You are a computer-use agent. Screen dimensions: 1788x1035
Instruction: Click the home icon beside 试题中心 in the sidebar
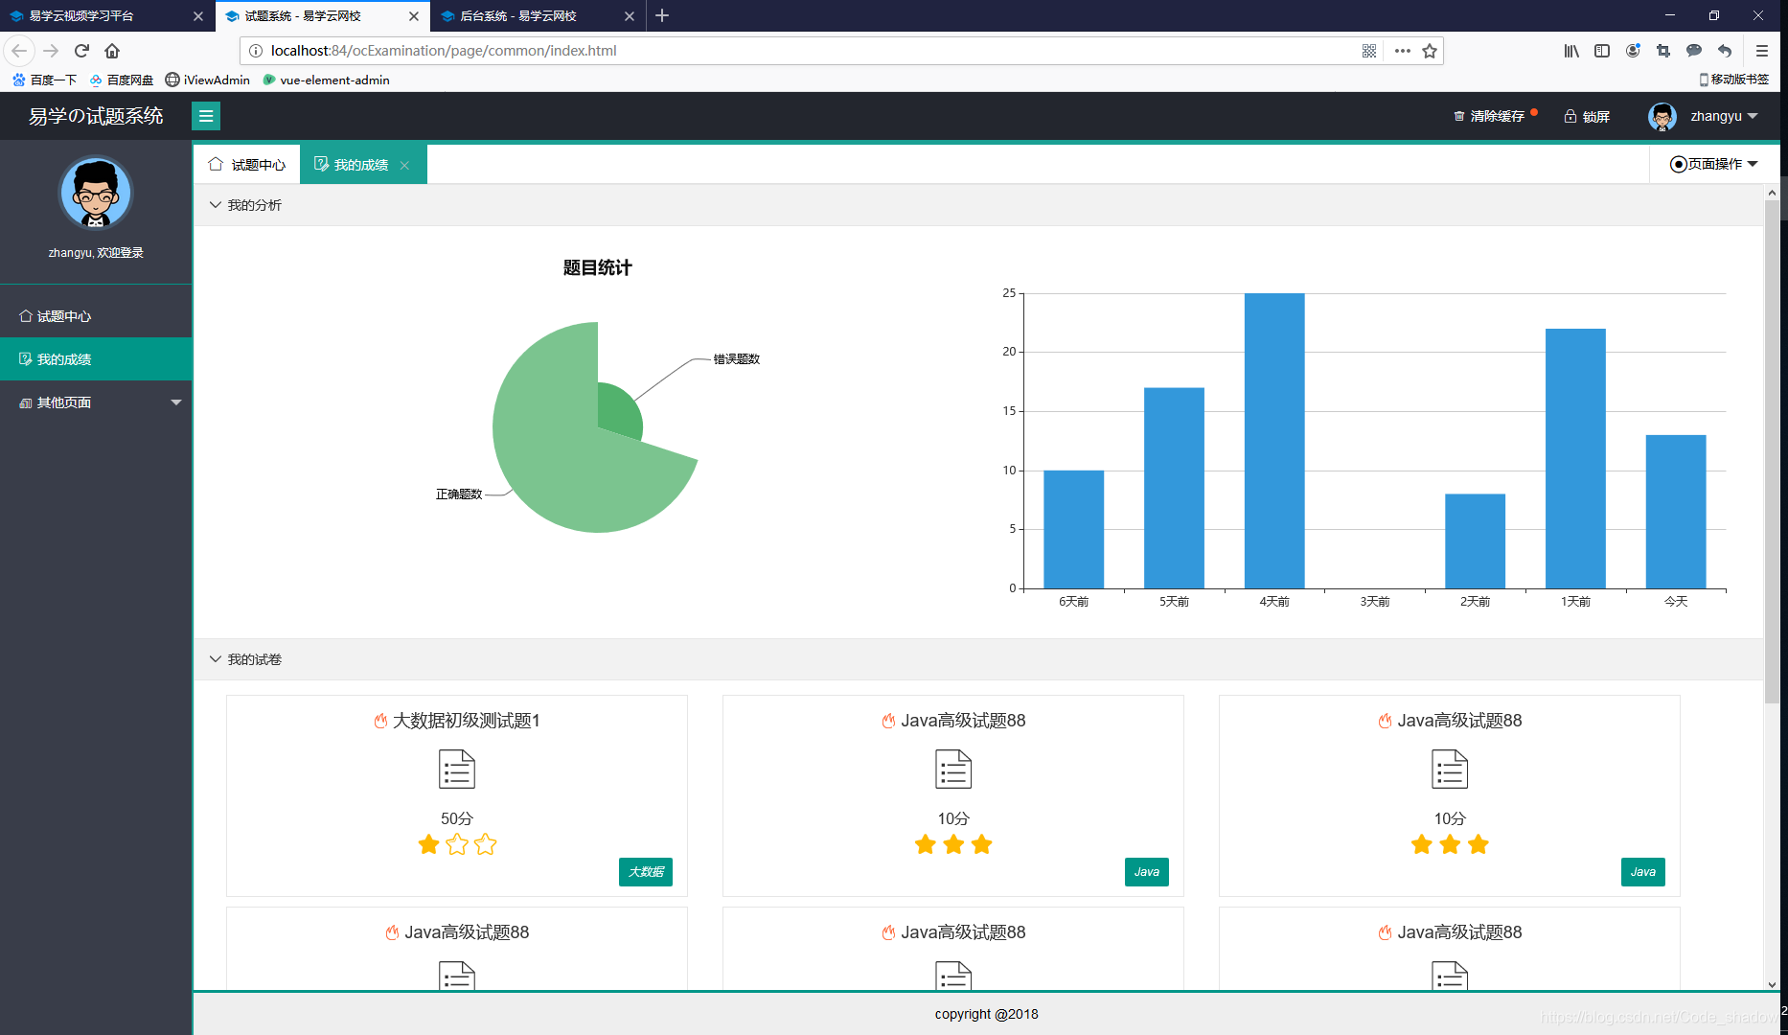pos(26,315)
